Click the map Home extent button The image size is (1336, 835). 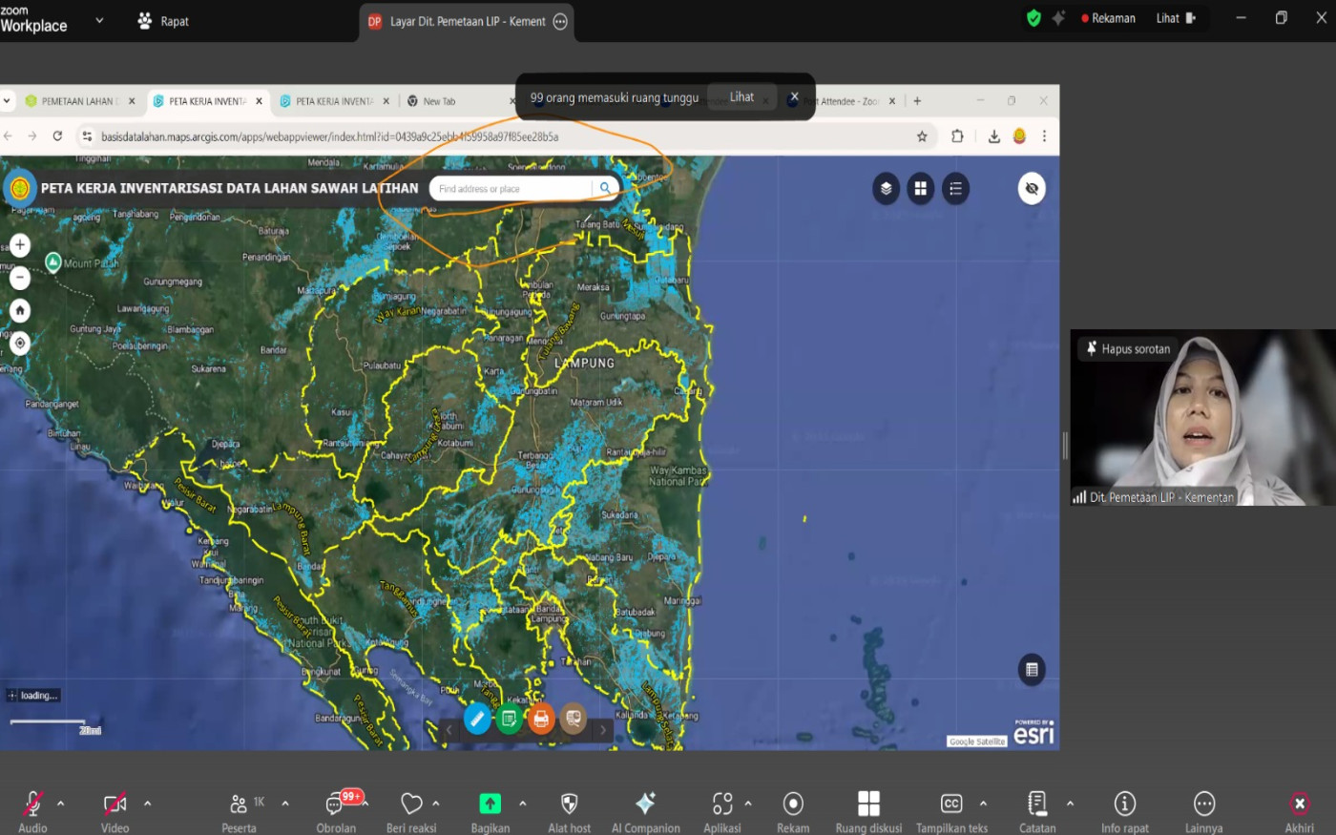click(x=20, y=310)
